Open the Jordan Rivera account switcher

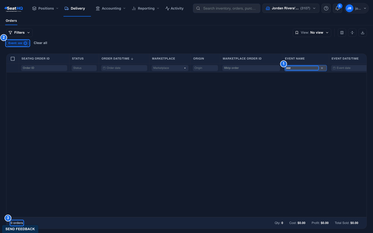(x=291, y=8)
